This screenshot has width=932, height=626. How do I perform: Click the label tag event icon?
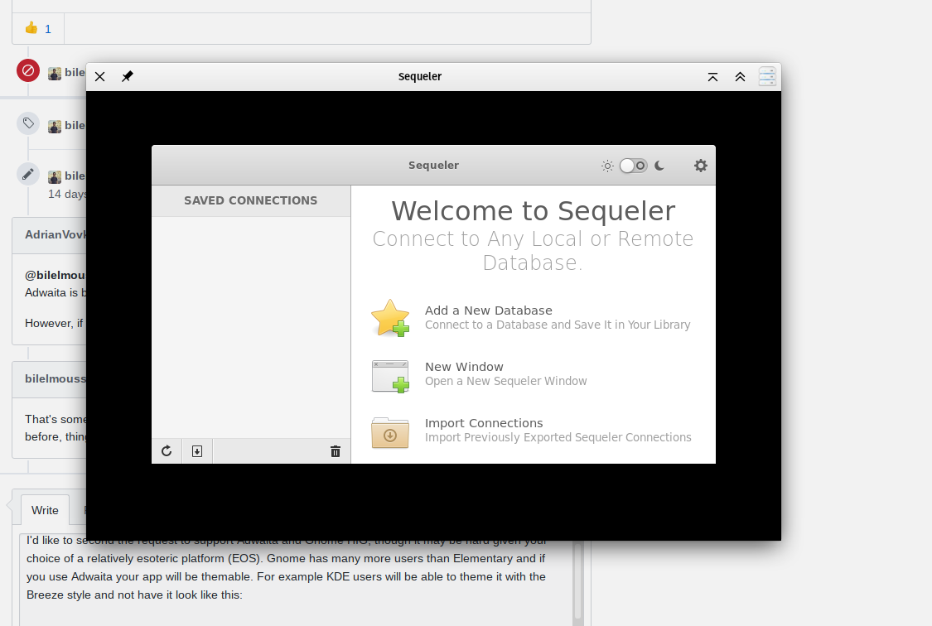(x=28, y=123)
